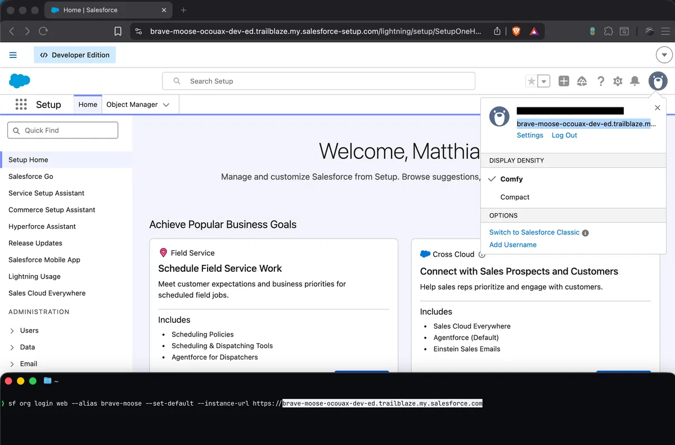Open Trailhead guidance icon
This screenshot has height=445, width=675.
pyautogui.click(x=582, y=81)
